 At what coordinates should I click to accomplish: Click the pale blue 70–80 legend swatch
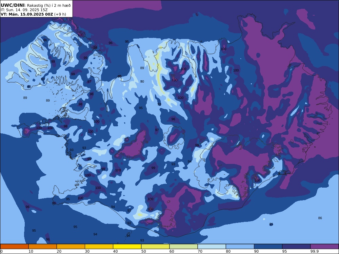[212, 247]
